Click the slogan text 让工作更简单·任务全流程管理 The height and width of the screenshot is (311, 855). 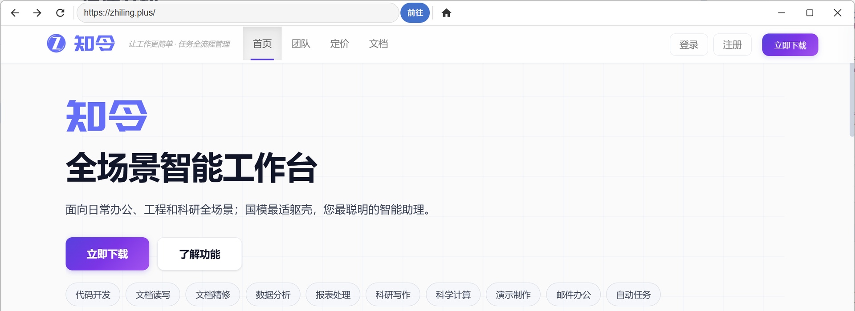pos(179,44)
